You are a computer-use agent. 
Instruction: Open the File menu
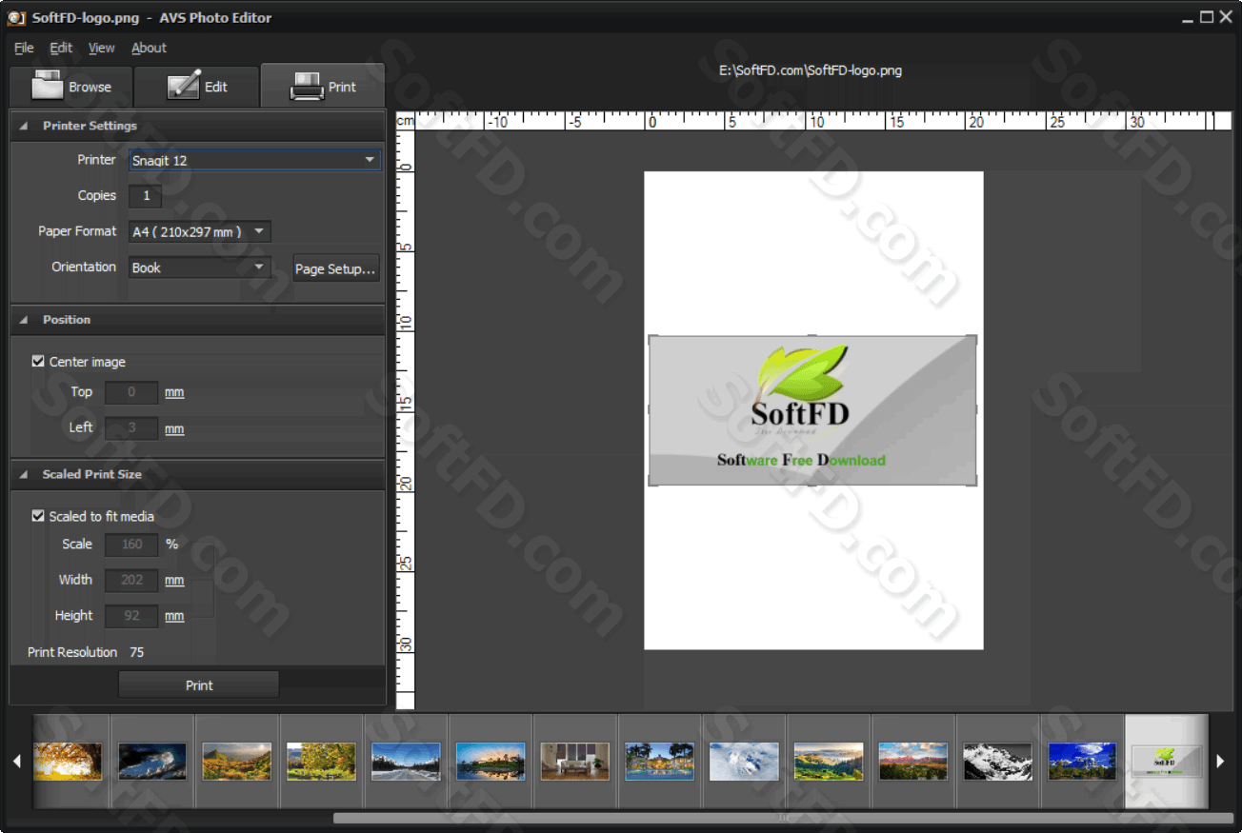pyautogui.click(x=24, y=48)
